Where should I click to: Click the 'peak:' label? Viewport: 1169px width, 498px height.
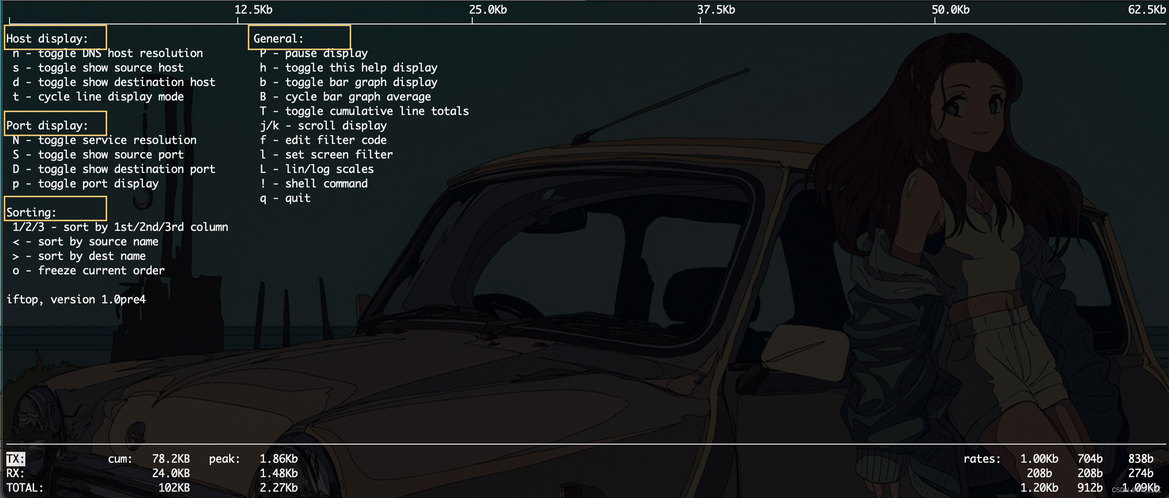click(225, 459)
